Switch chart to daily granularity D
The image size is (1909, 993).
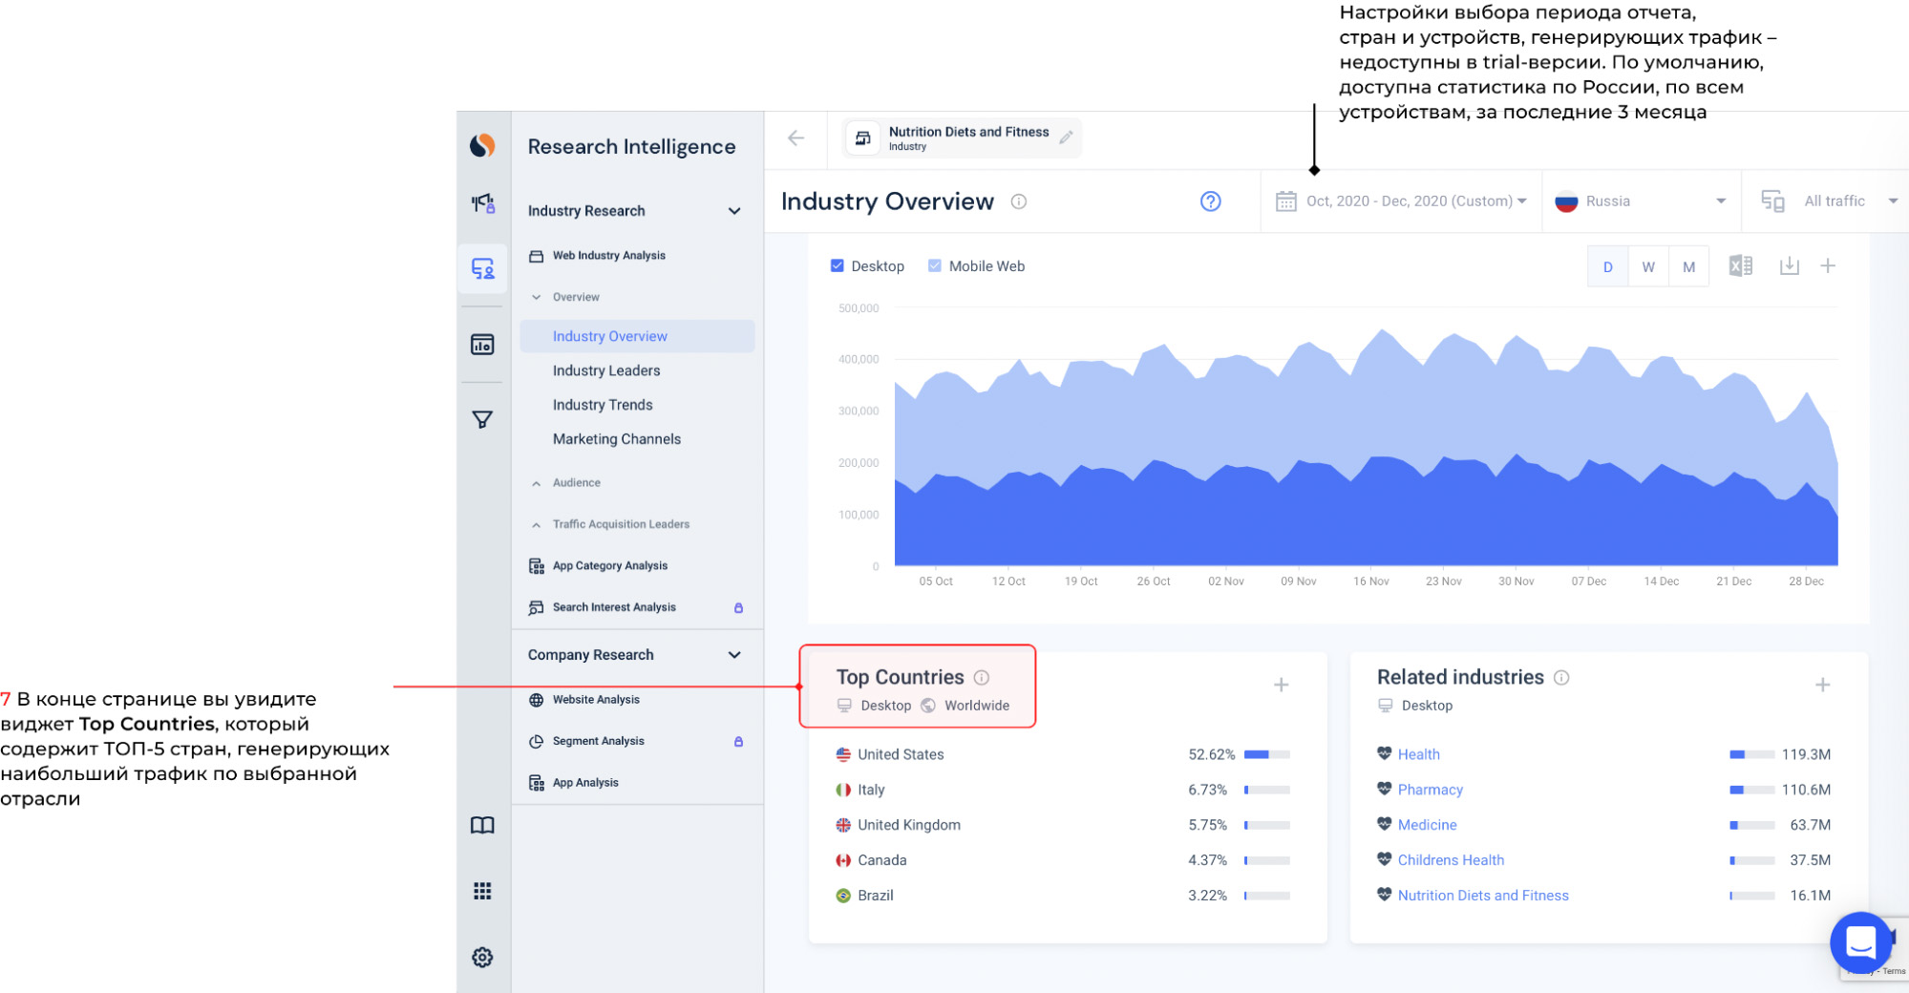[1608, 266]
